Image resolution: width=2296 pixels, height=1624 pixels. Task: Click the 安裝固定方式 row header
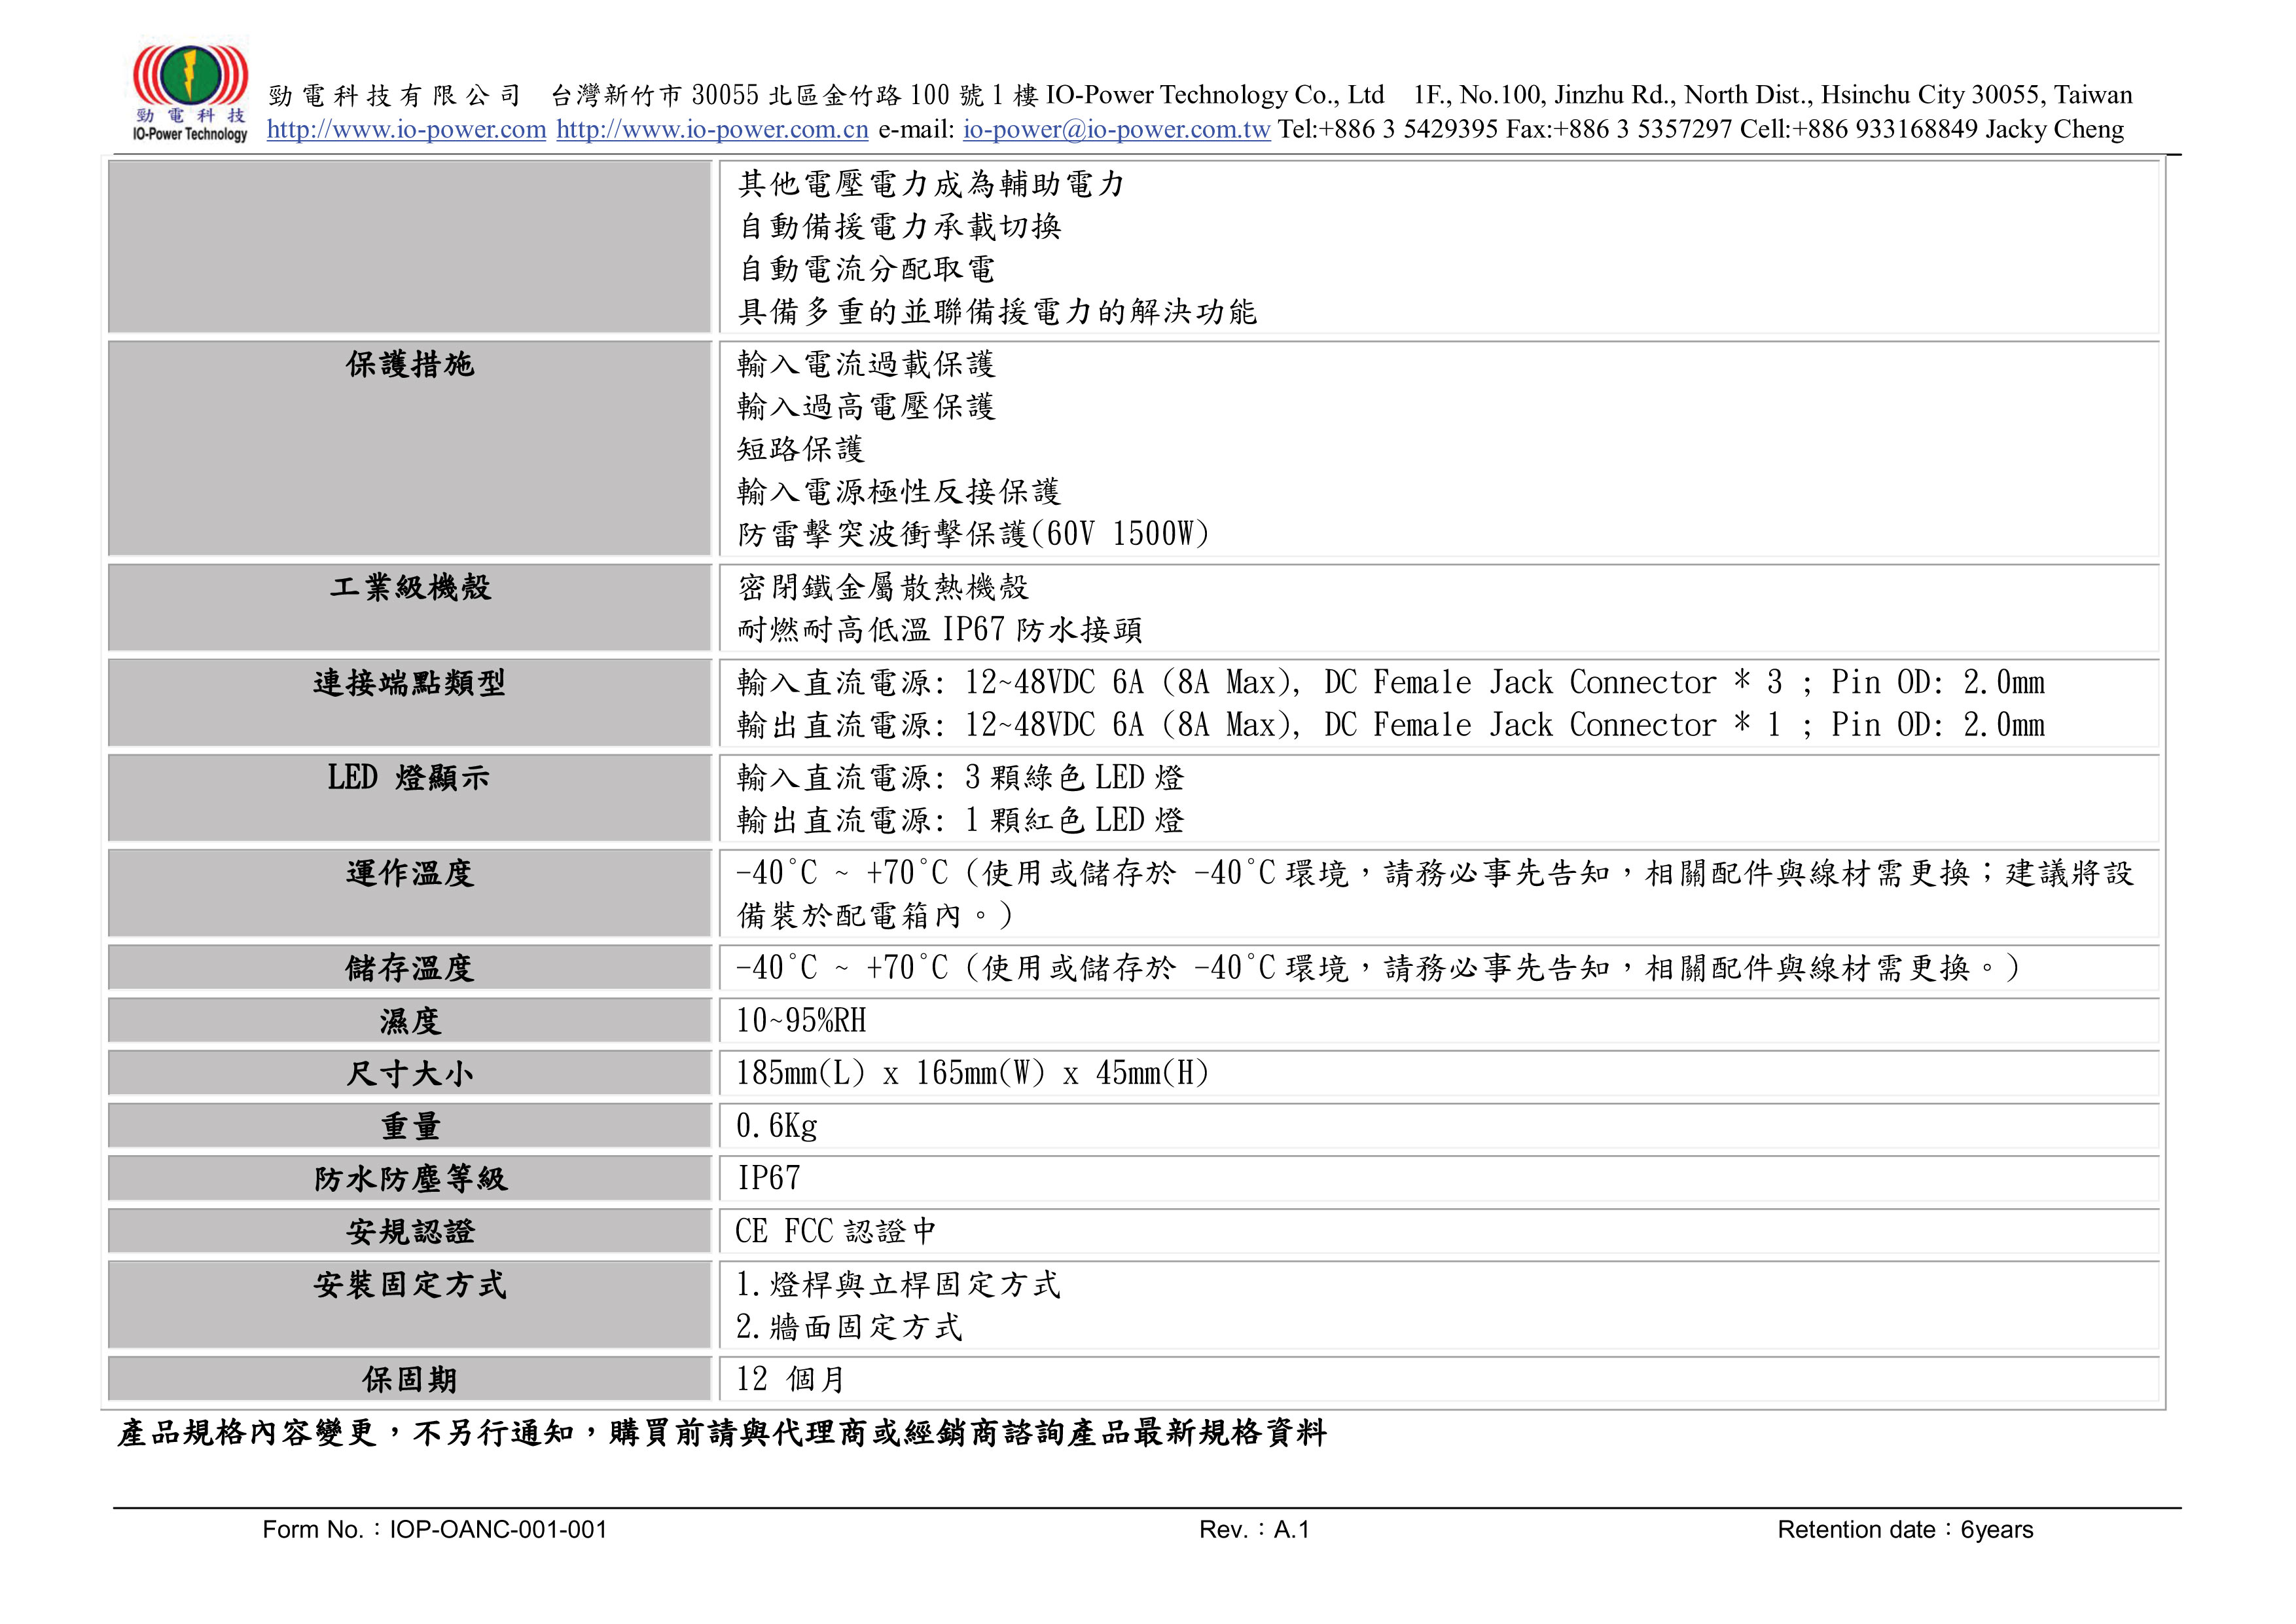click(409, 1305)
